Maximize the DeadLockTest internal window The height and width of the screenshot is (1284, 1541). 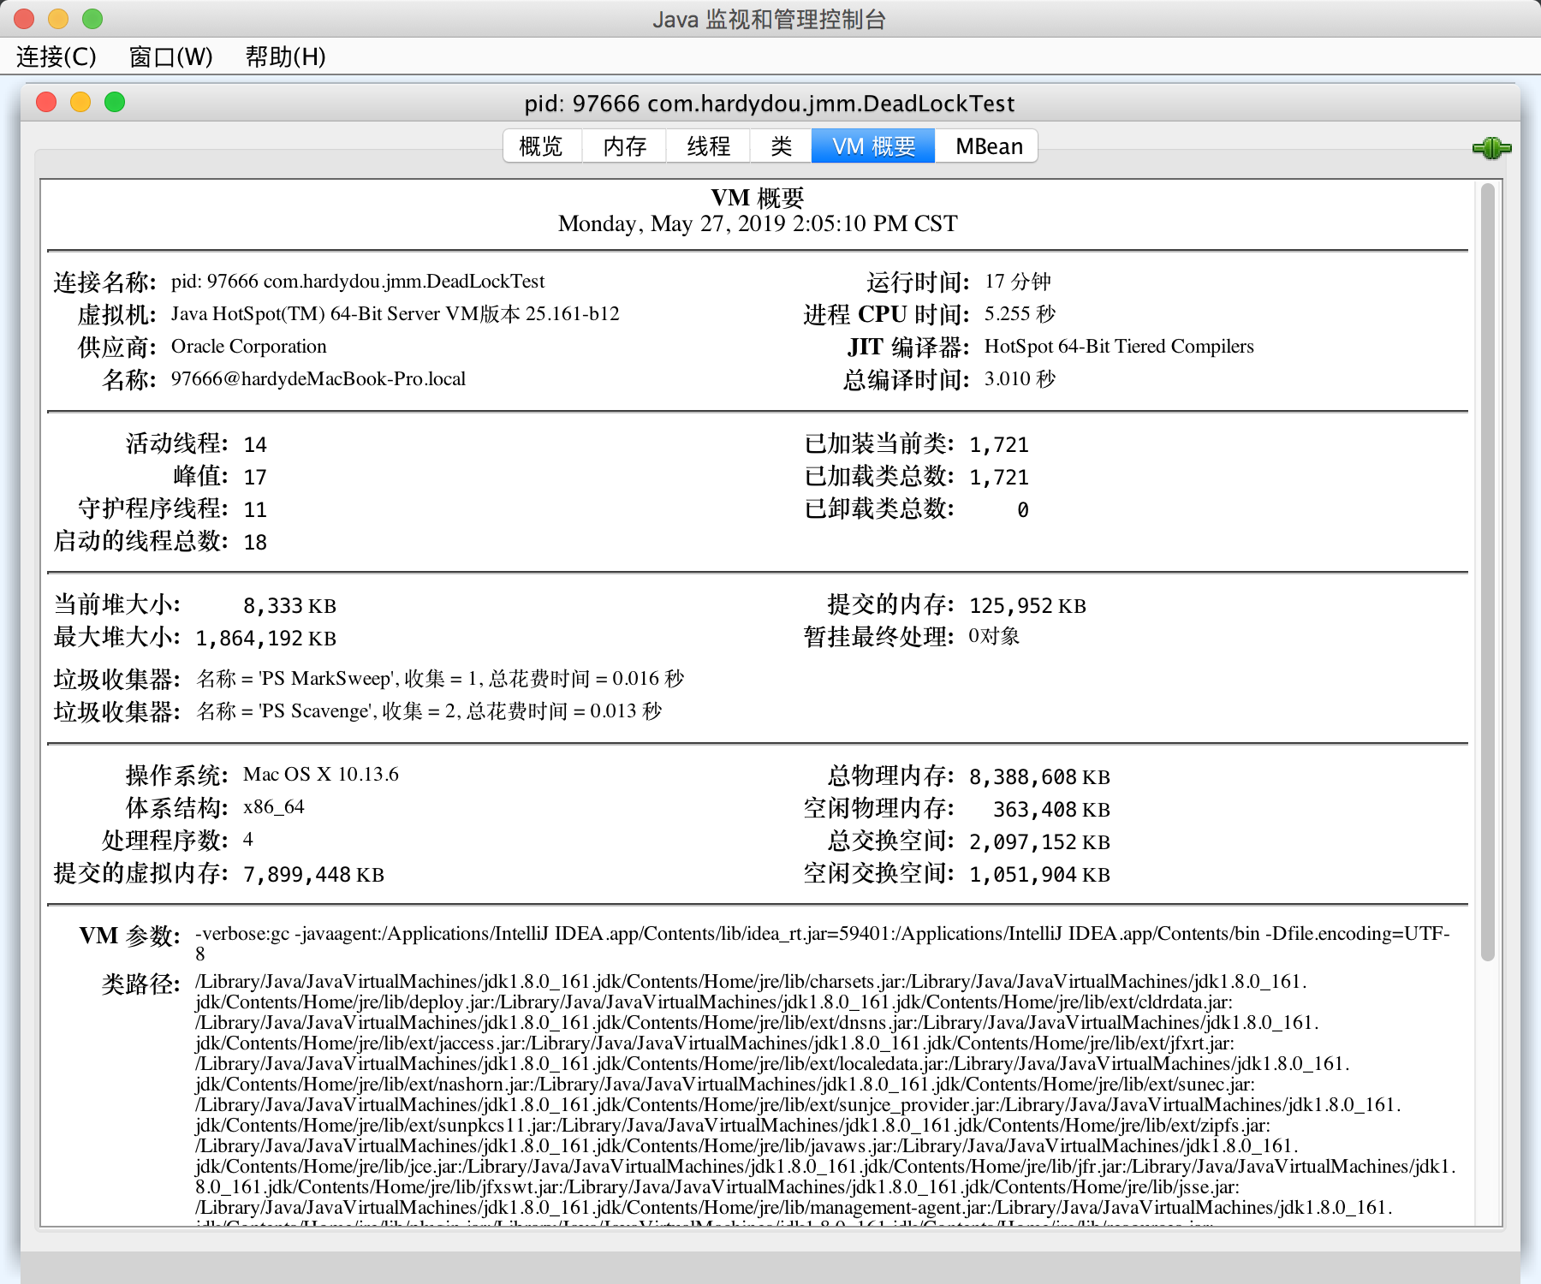pos(115,103)
